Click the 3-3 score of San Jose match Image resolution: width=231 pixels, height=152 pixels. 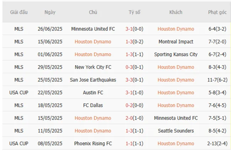(129, 80)
